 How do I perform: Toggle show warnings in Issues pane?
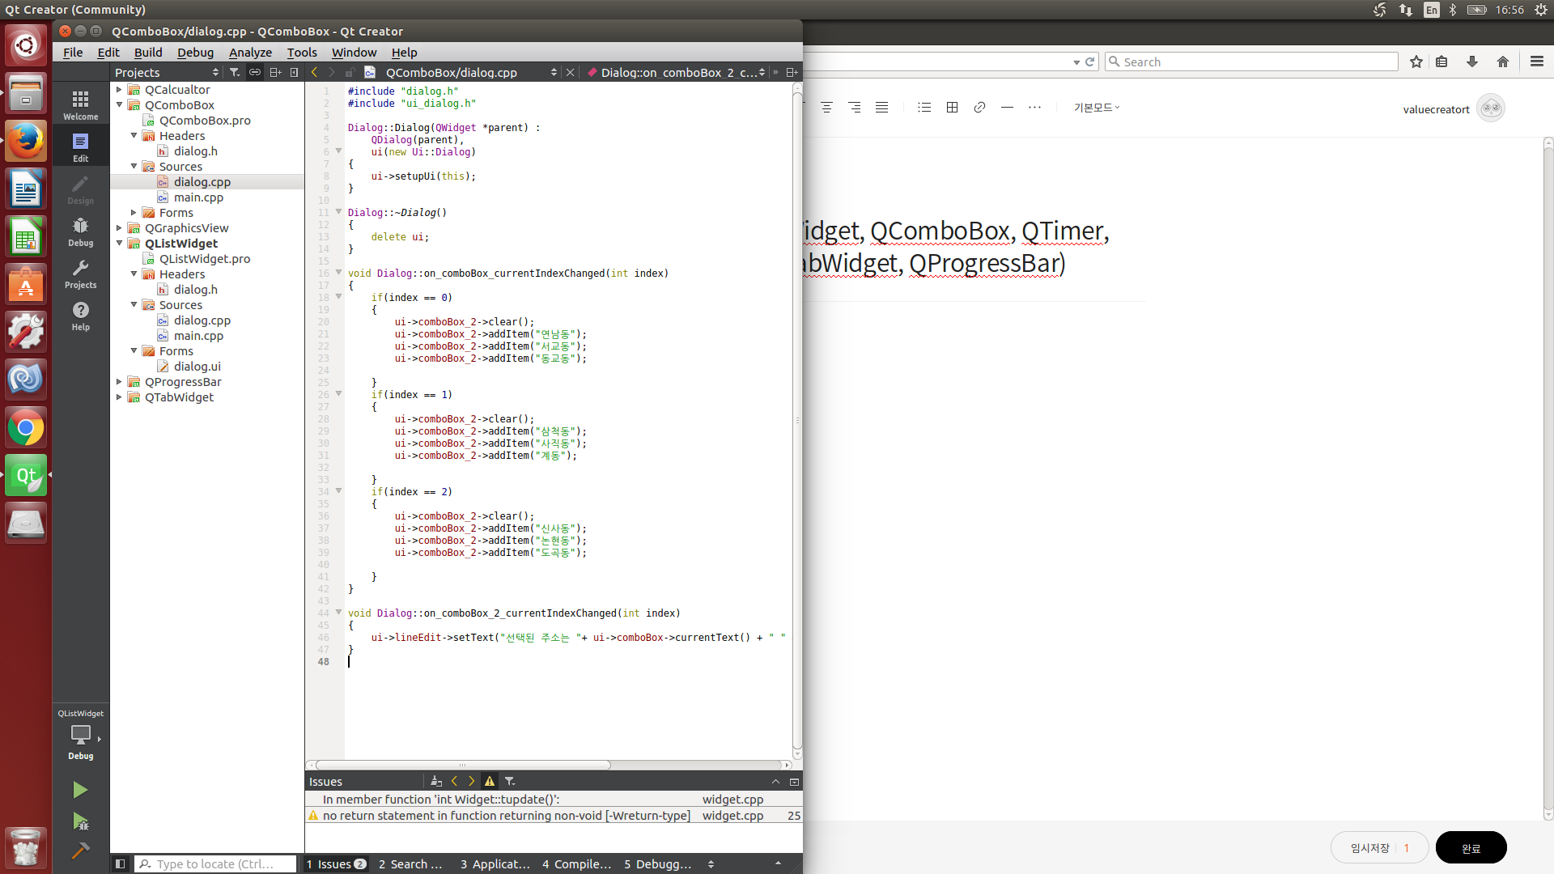coord(490,781)
